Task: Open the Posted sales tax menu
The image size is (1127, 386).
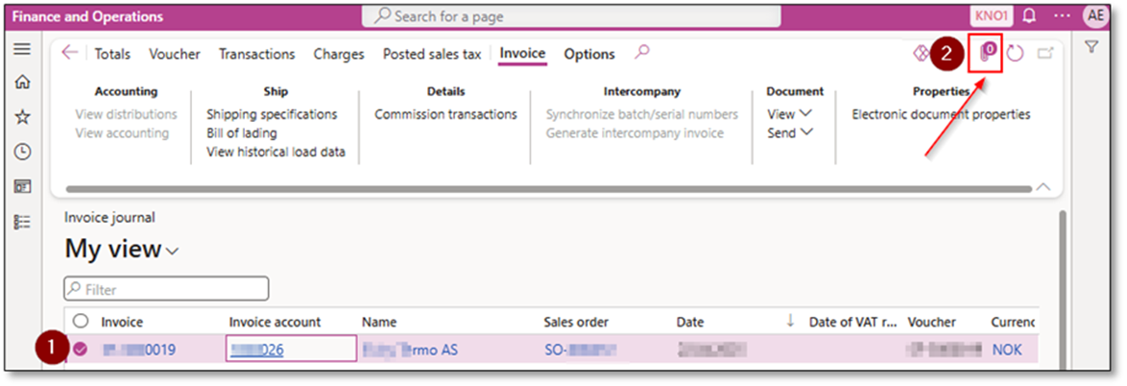Action: (x=432, y=54)
